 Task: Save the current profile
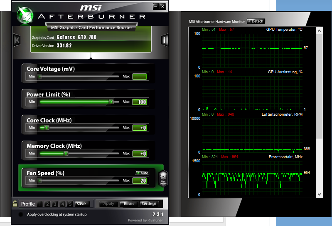coord(82,204)
